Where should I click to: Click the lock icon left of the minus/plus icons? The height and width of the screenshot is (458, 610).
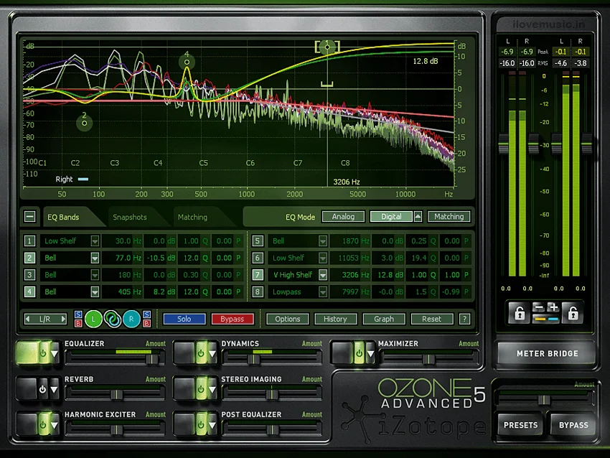520,313
